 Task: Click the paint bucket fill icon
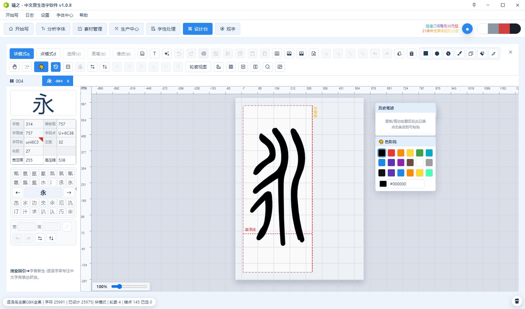click(x=482, y=53)
